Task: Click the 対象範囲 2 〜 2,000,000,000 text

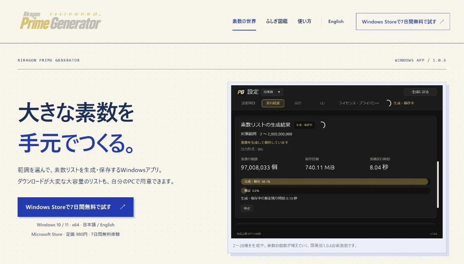Action: [x=267, y=134]
